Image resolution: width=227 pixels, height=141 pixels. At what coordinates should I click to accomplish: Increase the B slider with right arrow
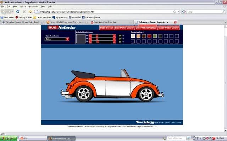(x=114, y=42)
